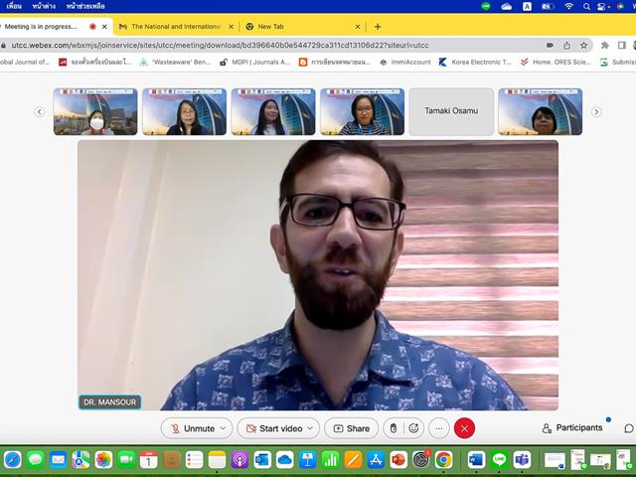Share content in the meeting

tap(351, 428)
